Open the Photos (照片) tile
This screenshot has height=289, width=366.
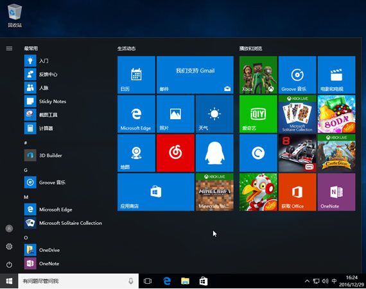pyautogui.click(x=175, y=114)
